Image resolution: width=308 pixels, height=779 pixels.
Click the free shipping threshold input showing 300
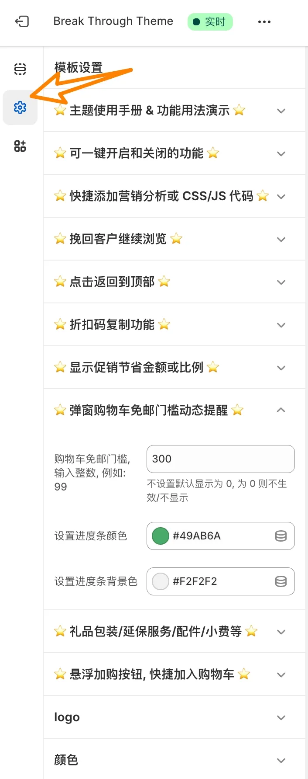(x=220, y=459)
